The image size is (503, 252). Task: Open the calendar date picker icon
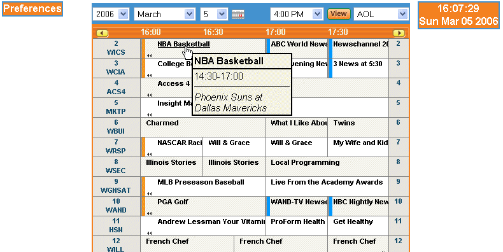click(238, 14)
